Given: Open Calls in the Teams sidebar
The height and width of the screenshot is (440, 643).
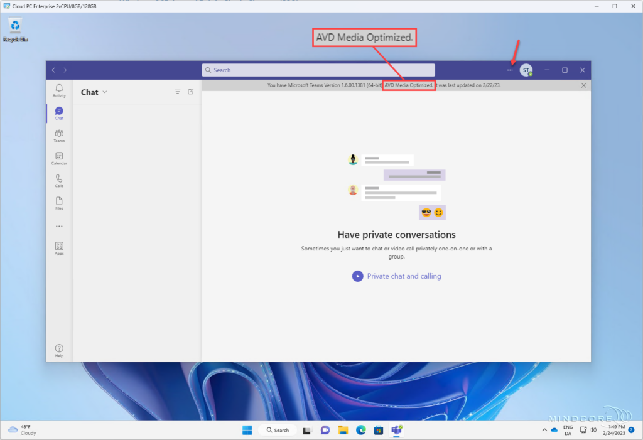Looking at the screenshot, I should coord(59,181).
